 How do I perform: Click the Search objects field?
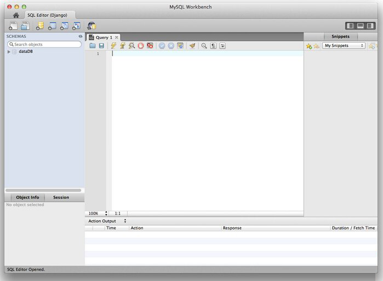pos(44,44)
